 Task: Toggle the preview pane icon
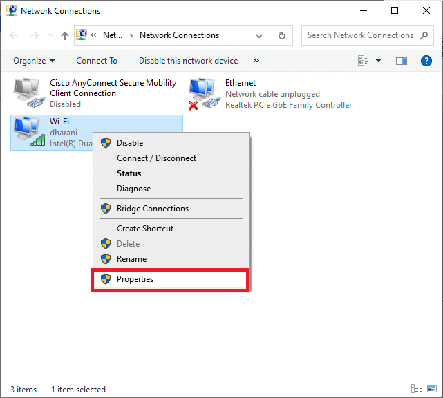402,61
